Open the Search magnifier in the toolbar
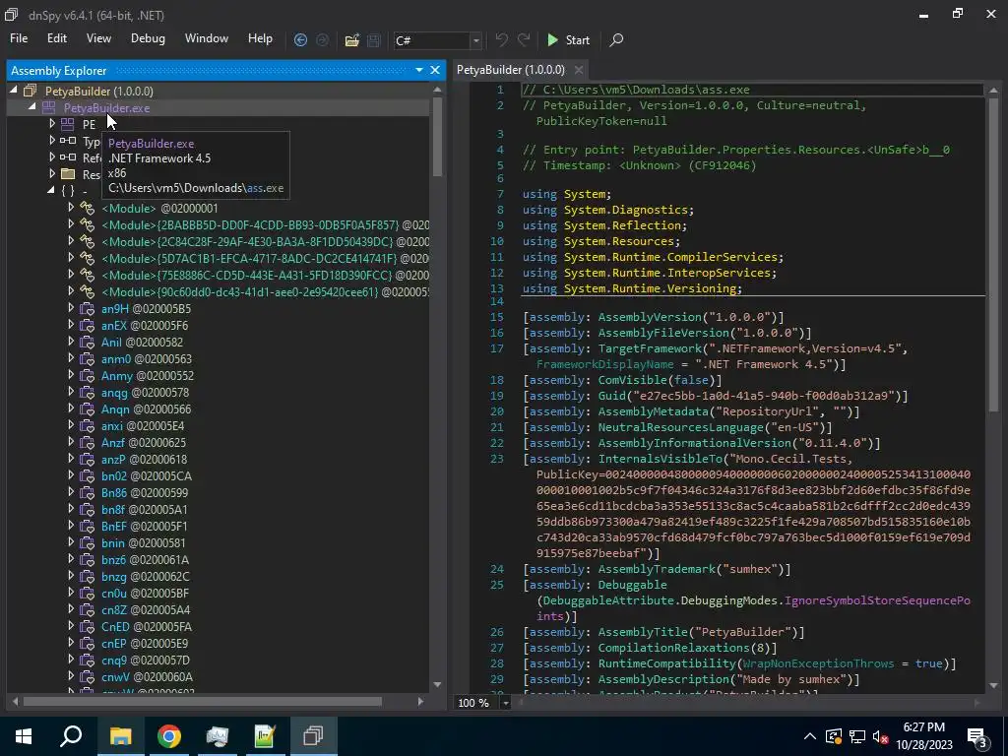The width and height of the screenshot is (1008, 756). pos(616,39)
